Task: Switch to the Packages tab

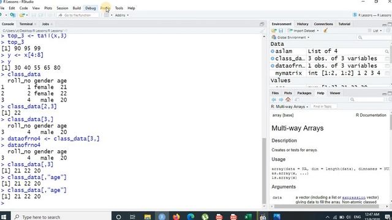Action: [x=304, y=93]
